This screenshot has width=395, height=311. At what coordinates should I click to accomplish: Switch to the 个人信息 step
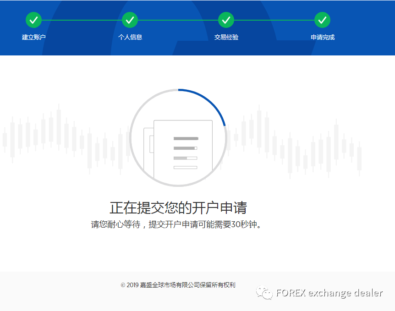(x=130, y=37)
